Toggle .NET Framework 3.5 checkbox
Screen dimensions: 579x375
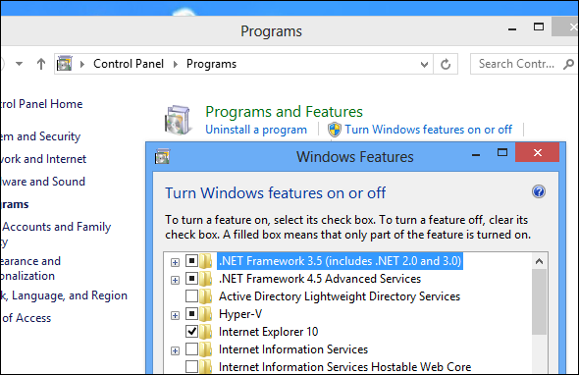tap(191, 261)
